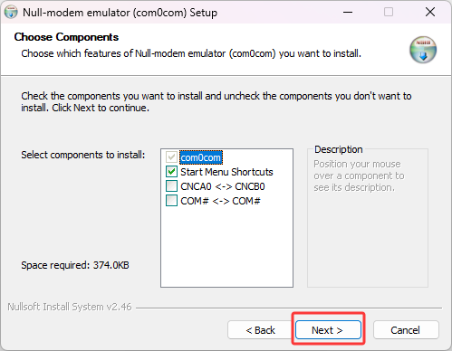
Task: Click empty area of components list
Action: 226,247
